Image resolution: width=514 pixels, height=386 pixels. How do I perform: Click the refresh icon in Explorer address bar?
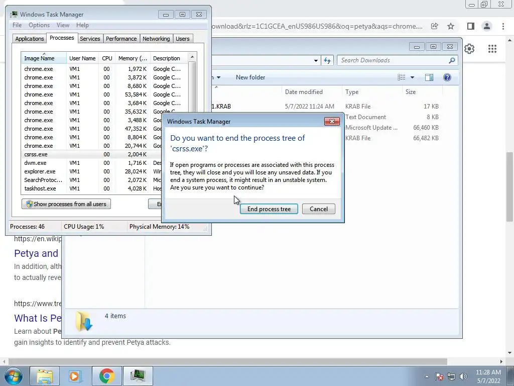[327, 60]
